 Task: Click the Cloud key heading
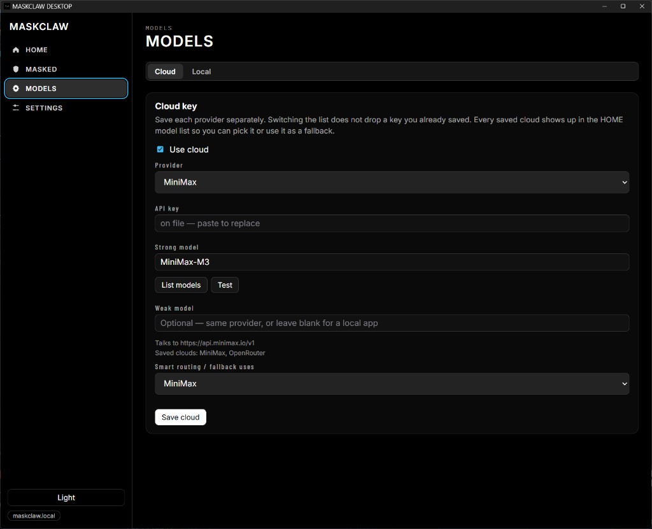(176, 106)
